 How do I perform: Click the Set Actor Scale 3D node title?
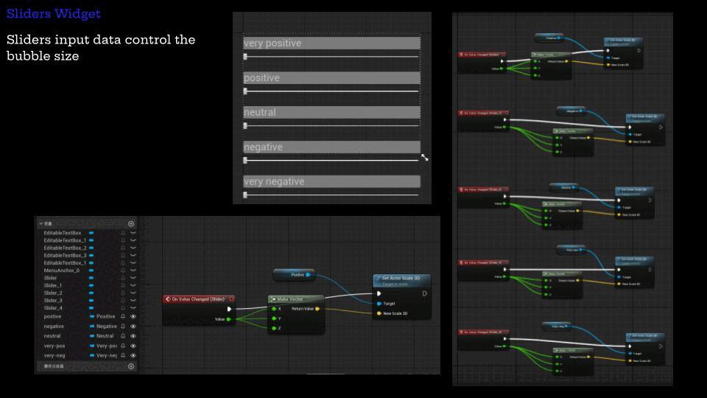pyautogui.click(x=401, y=279)
